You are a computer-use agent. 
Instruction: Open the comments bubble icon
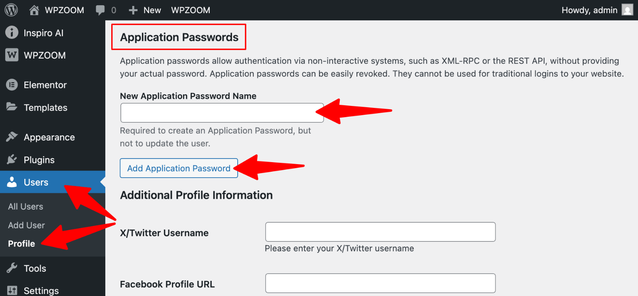click(x=100, y=10)
